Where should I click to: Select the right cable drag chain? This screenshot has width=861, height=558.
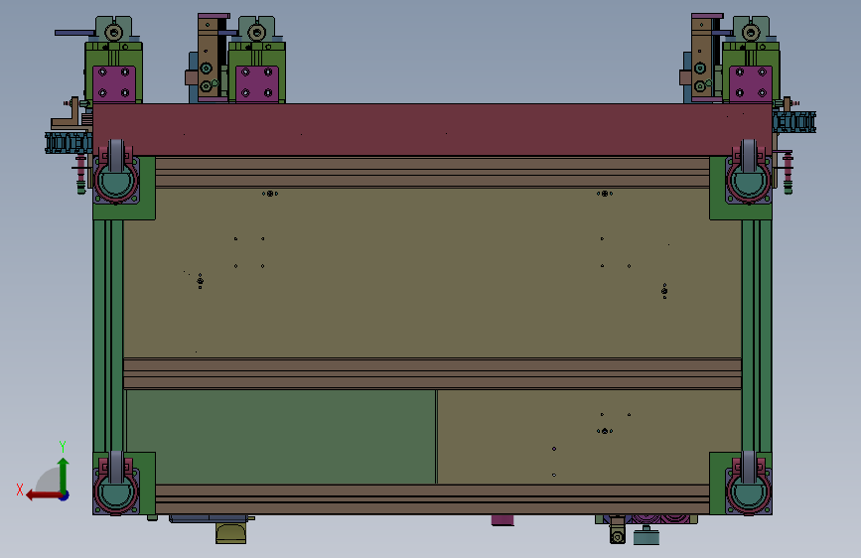click(794, 122)
